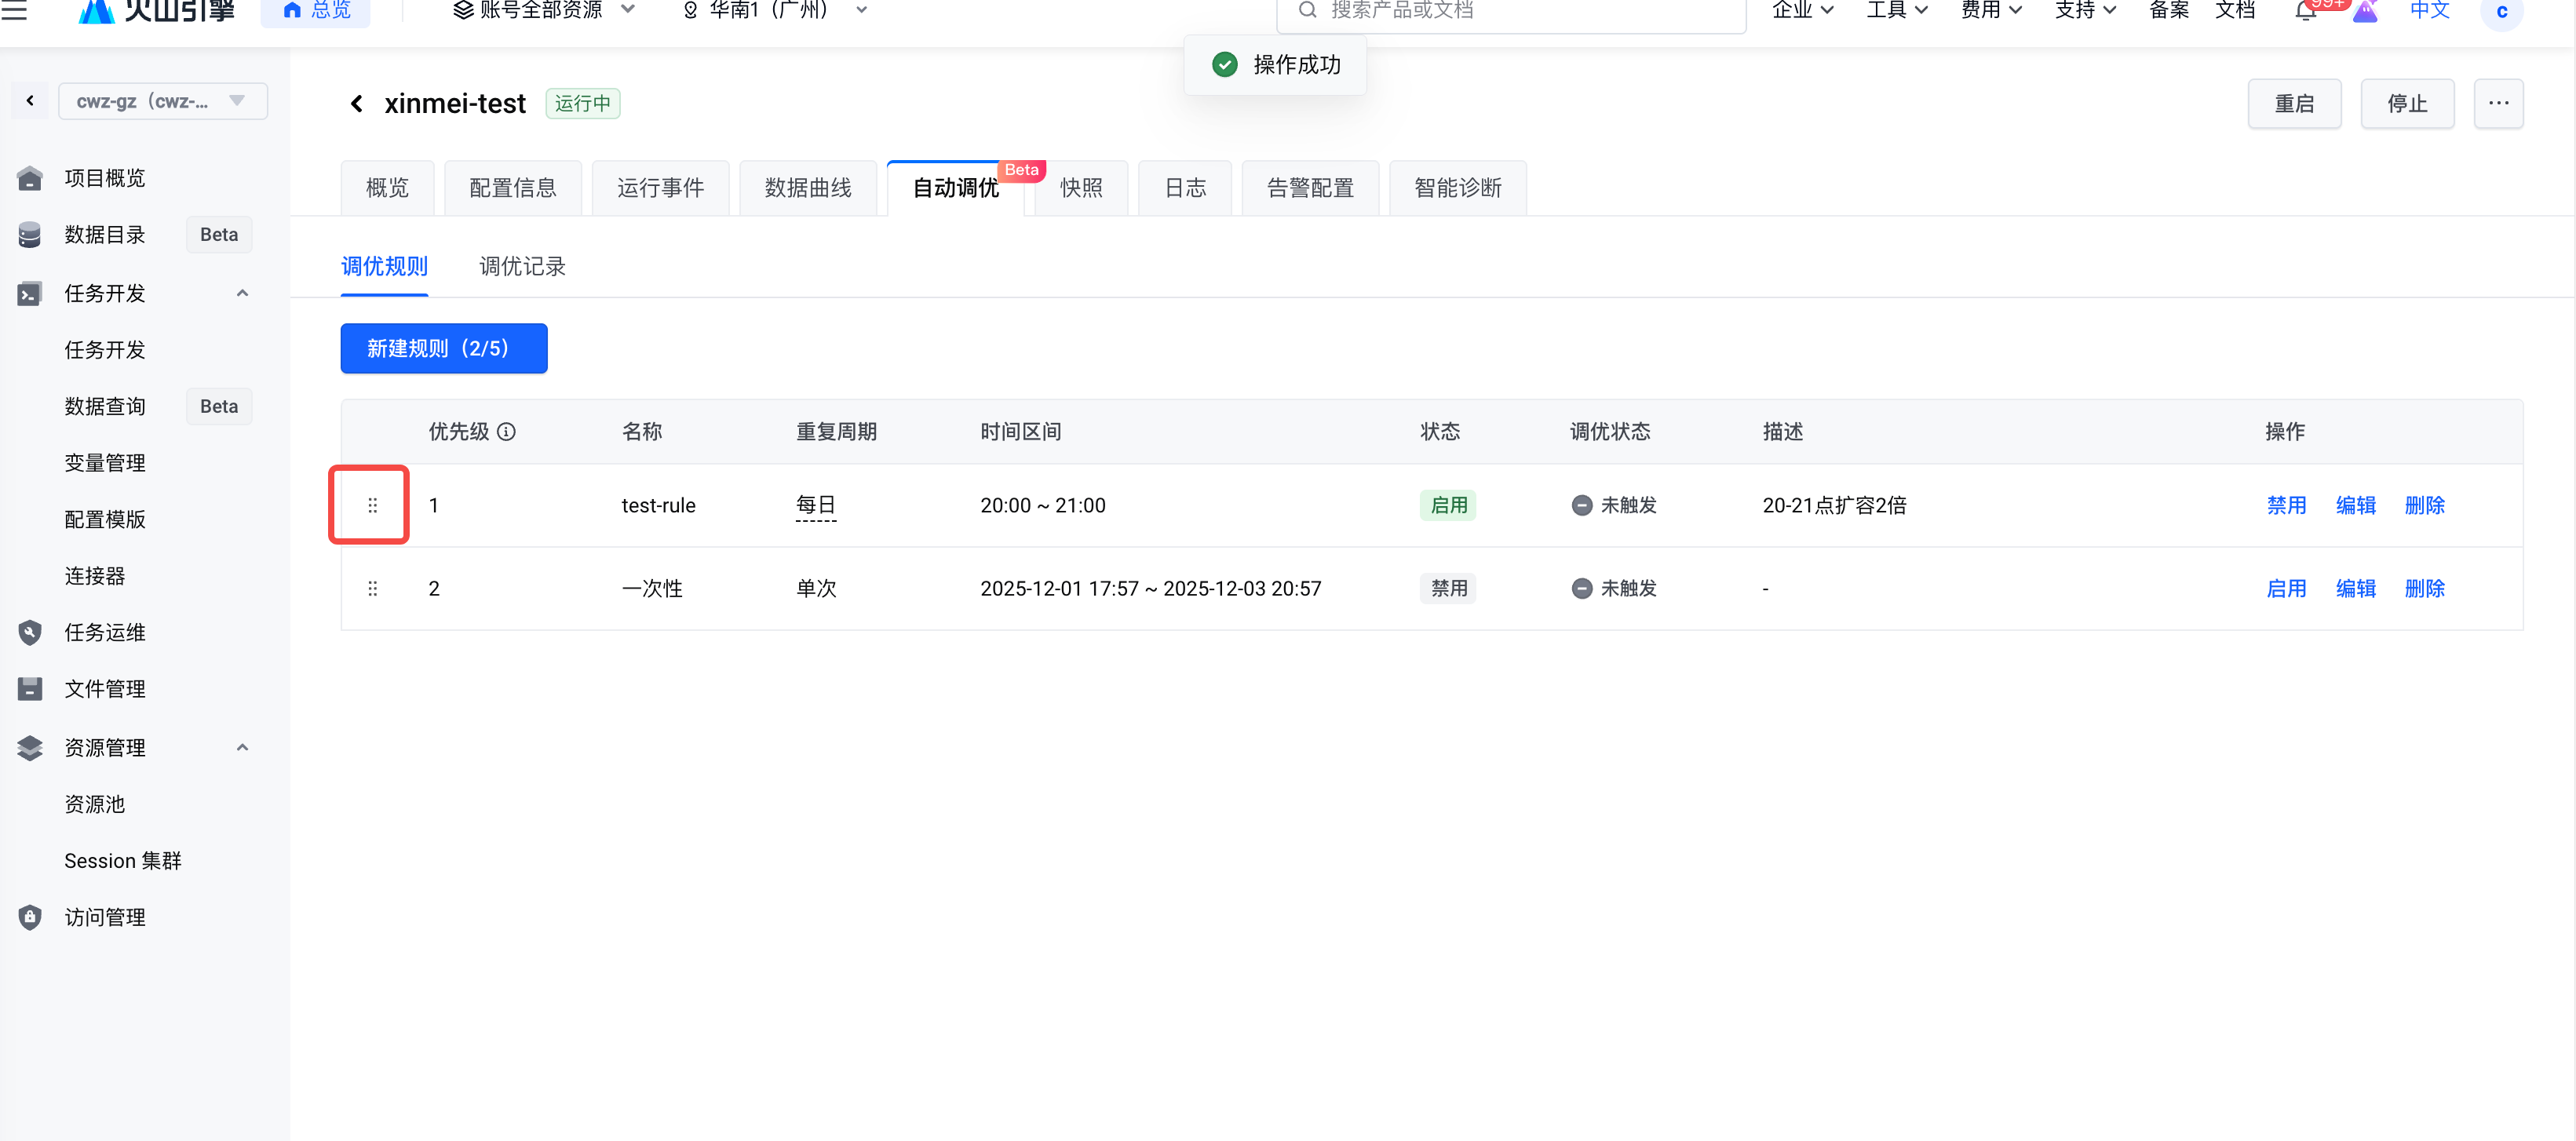Collapse the 任务开发 sidebar group
2576x1141 pixels.
click(242, 293)
